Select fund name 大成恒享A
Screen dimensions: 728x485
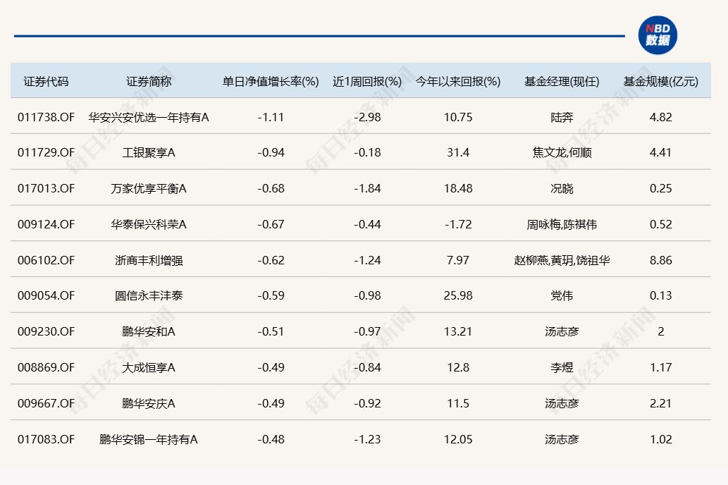pos(149,367)
